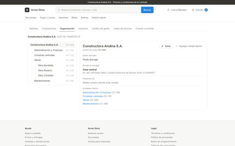
Task: Open the Tecnología category
Action: 30,18
